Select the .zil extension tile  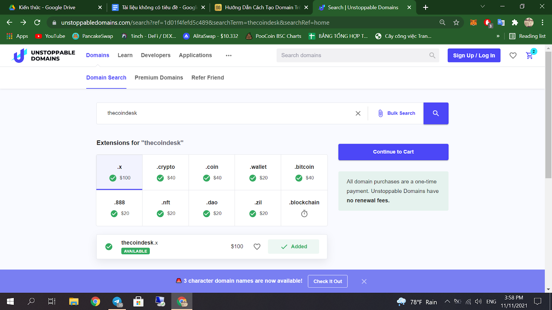point(258,208)
